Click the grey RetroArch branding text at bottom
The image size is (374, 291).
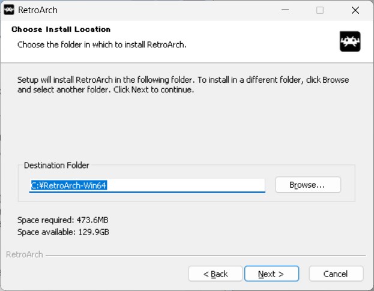tap(25, 254)
